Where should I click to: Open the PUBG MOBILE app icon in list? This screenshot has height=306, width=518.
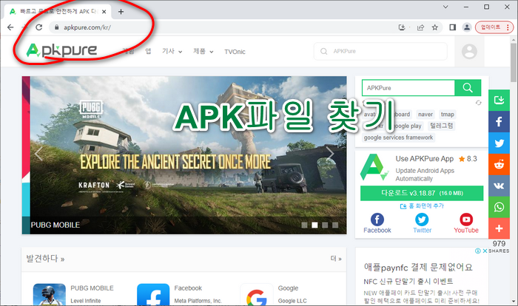(x=50, y=294)
